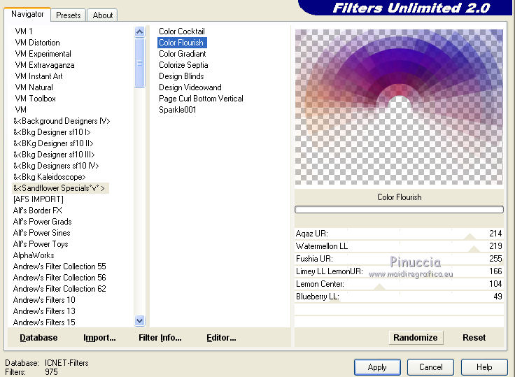Choose the Design Blinds filter

tap(181, 76)
